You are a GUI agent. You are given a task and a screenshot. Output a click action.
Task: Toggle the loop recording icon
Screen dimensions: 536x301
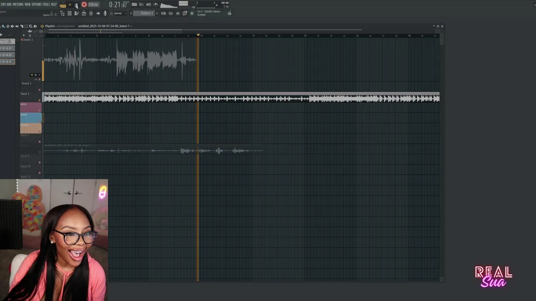(x=148, y=4)
